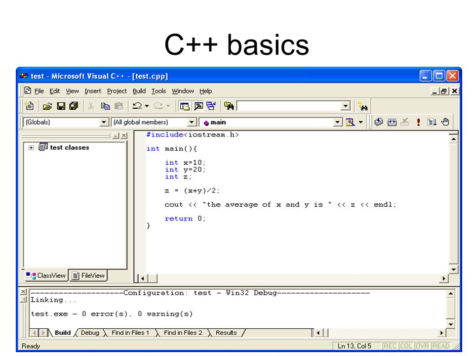The width and height of the screenshot is (474, 356).
Task: Click the red Execute Program exclamation icon
Action: coord(418,122)
